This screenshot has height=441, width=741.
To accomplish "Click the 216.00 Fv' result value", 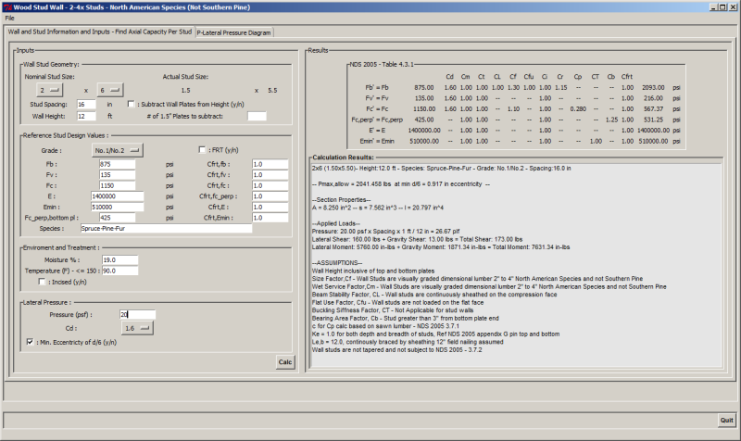I will click(x=655, y=98).
